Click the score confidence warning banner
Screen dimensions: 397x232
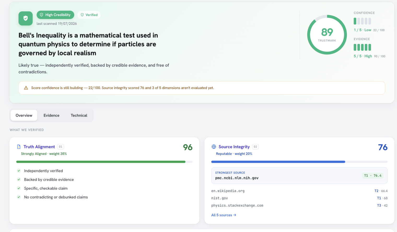202,88
